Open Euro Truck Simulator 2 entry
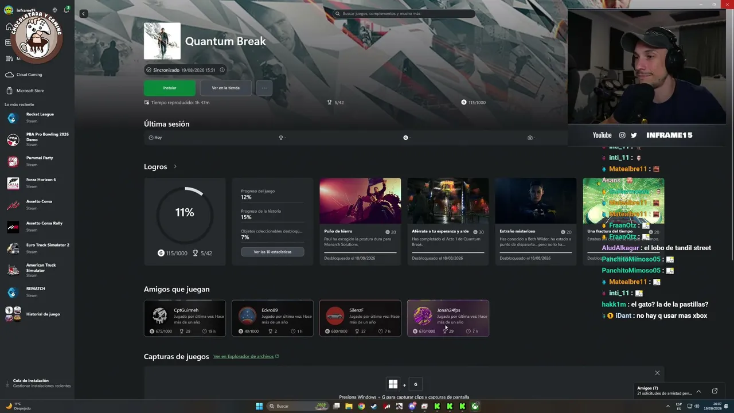734x413 pixels. (x=37, y=248)
